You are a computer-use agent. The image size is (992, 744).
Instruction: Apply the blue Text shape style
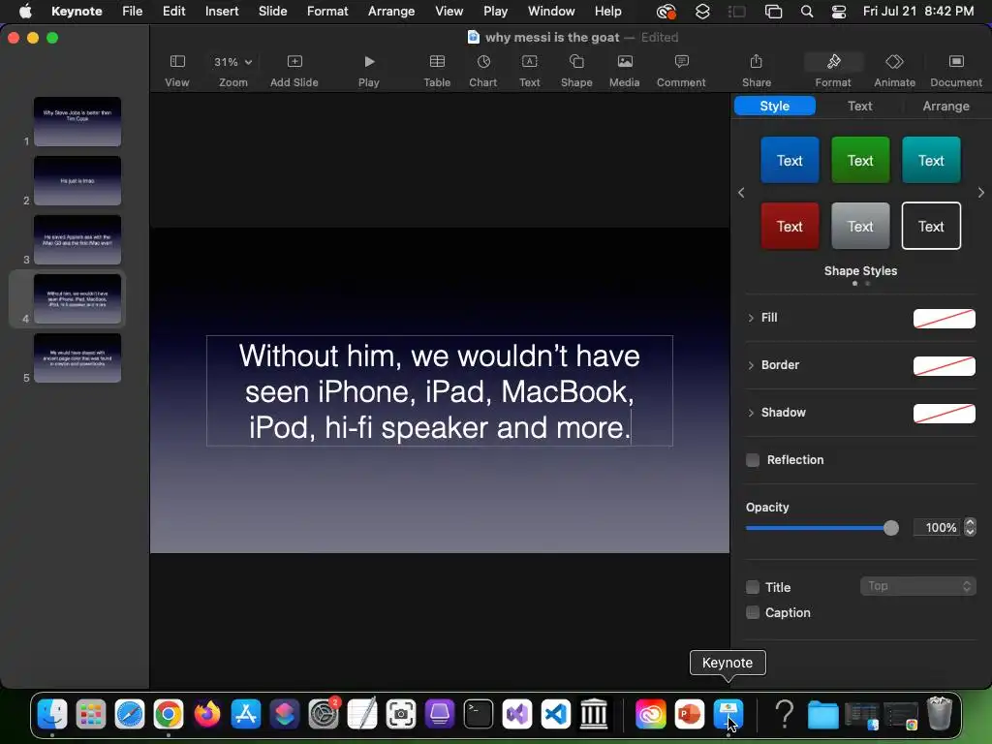point(790,160)
